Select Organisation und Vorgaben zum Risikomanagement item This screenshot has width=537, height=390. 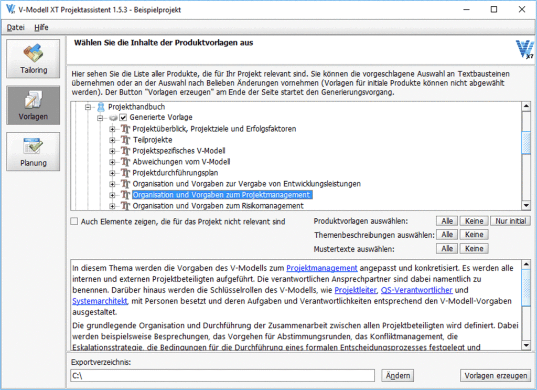pos(218,206)
